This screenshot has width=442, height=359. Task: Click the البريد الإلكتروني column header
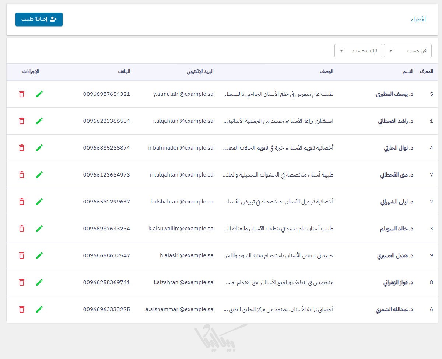200,72
